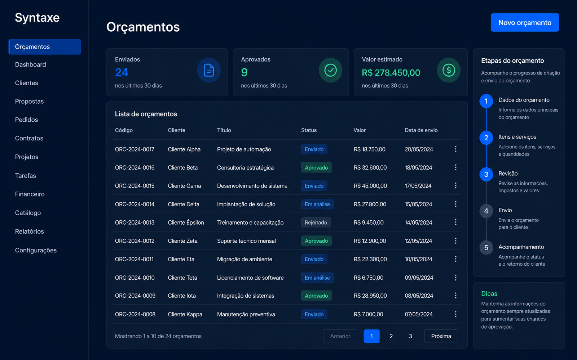Open actions menu for ORC-2024-0017
The image size is (577, 360).
point(456,149)
